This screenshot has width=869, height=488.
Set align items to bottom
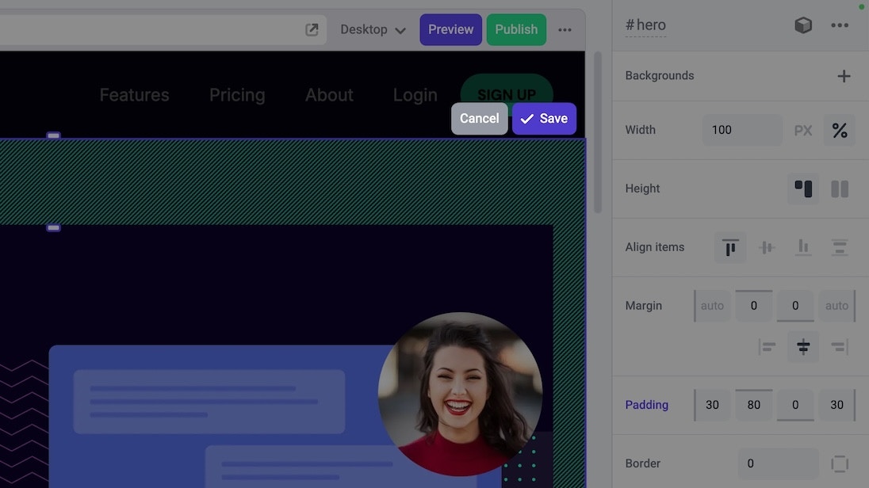coord(803,247)
